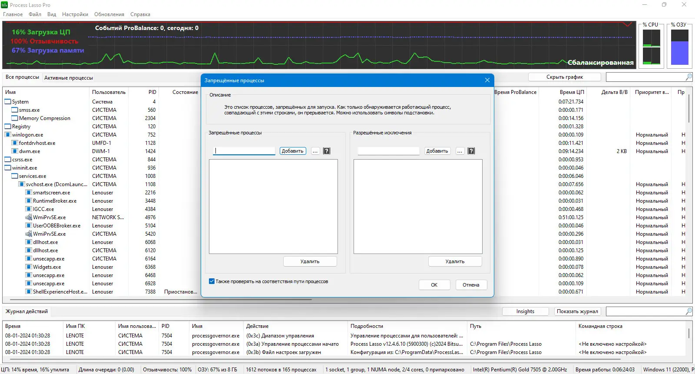This screenshot has height=374, width=695.
Task: Click 'ОЗУ: 67% из 8 ГБ' in status bar
Action: pos(218,370)
